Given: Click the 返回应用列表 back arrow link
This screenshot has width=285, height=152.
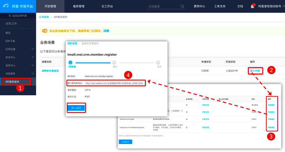Looking at the screenshot, I should [x=18, y=16].
